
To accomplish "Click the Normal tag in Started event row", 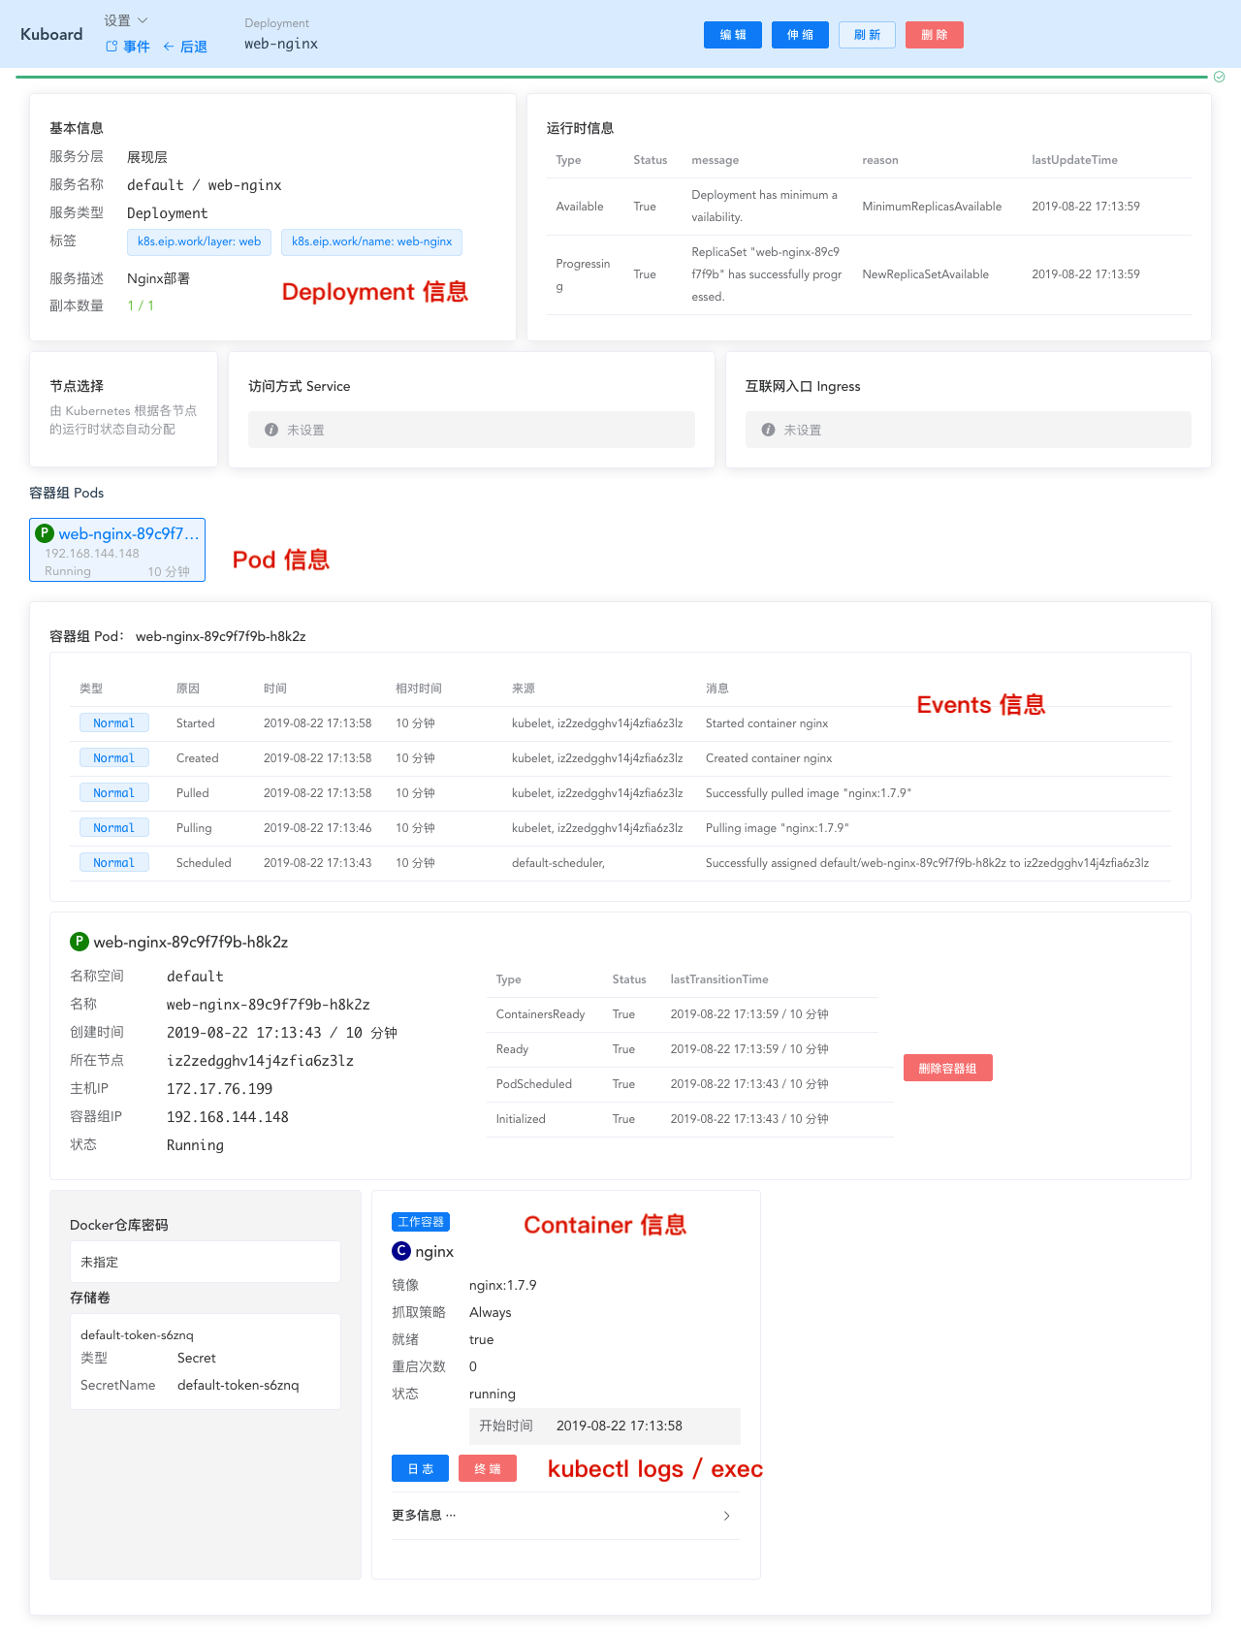I will 114,722.
